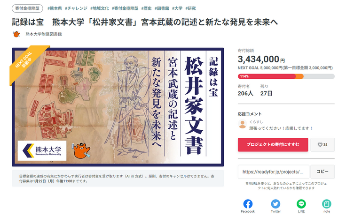Screen dimensions: 346x224
Task: Visit the 熊本大学附属図書館 organizer link
Action: tap(44, 34)
